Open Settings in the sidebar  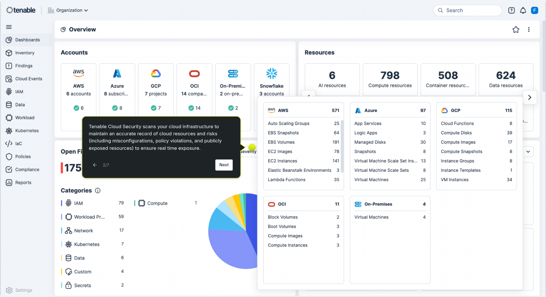(x=19, y=290)
